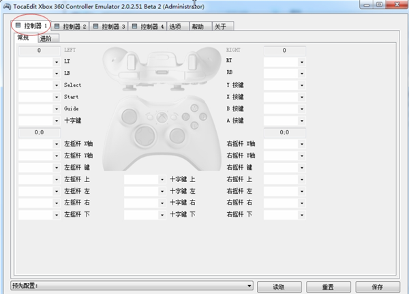This screenshot has width=409, height=294.
Task: Expand the B 按键 dropdown
Action: click(284, 109)
